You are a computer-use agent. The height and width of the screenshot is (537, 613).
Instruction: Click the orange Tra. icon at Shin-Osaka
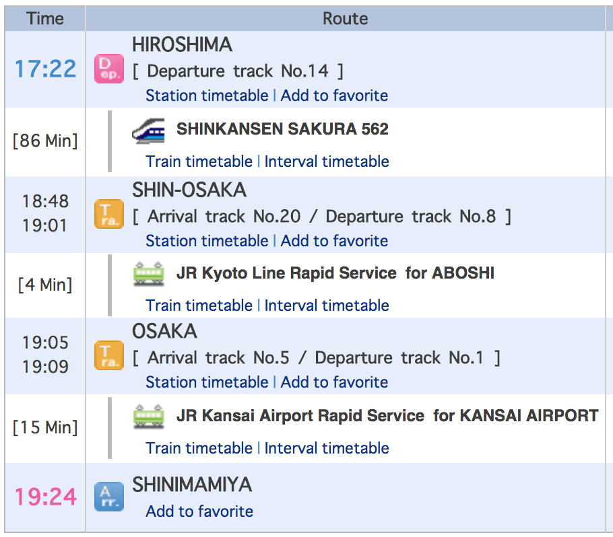click(109, 214)
